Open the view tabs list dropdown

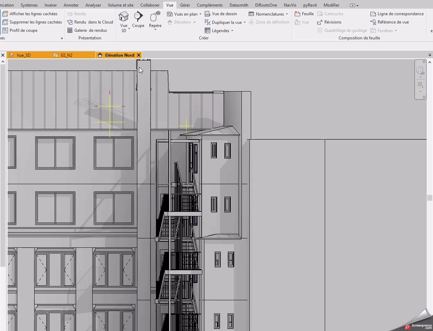(x=430, y=55)
